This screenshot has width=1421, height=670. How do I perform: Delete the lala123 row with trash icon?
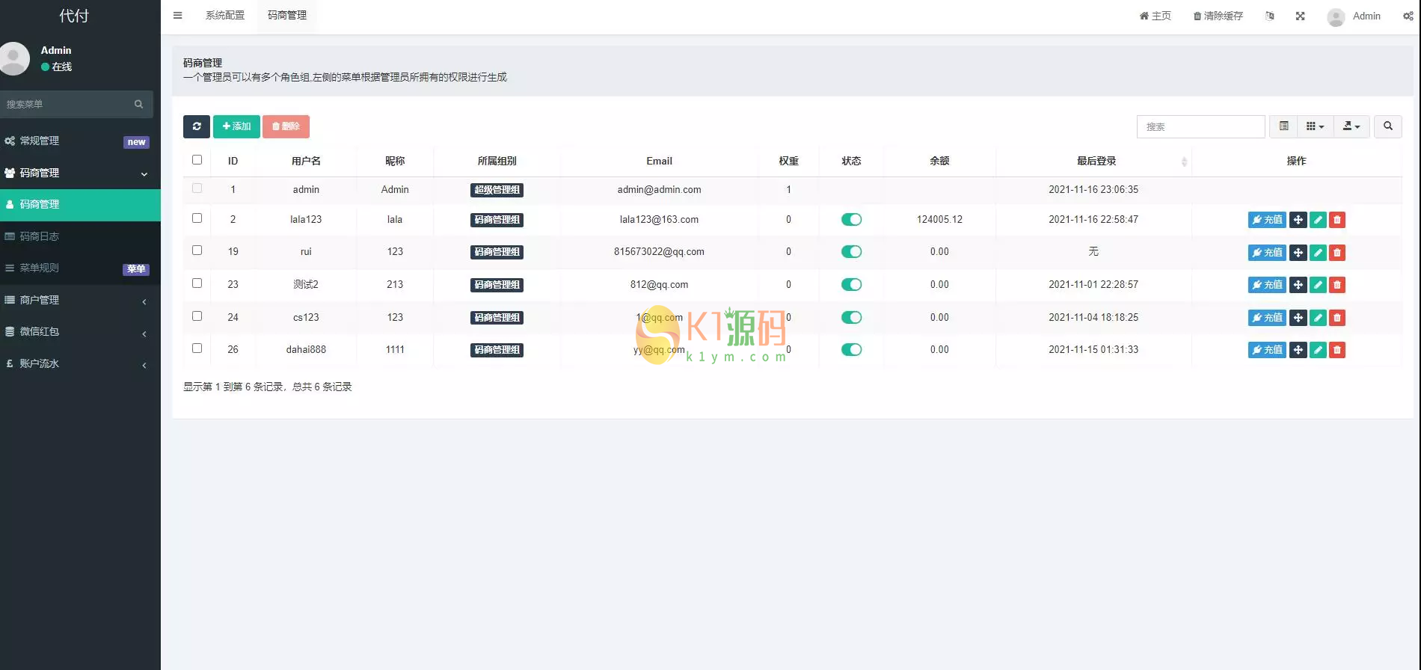1337,220
